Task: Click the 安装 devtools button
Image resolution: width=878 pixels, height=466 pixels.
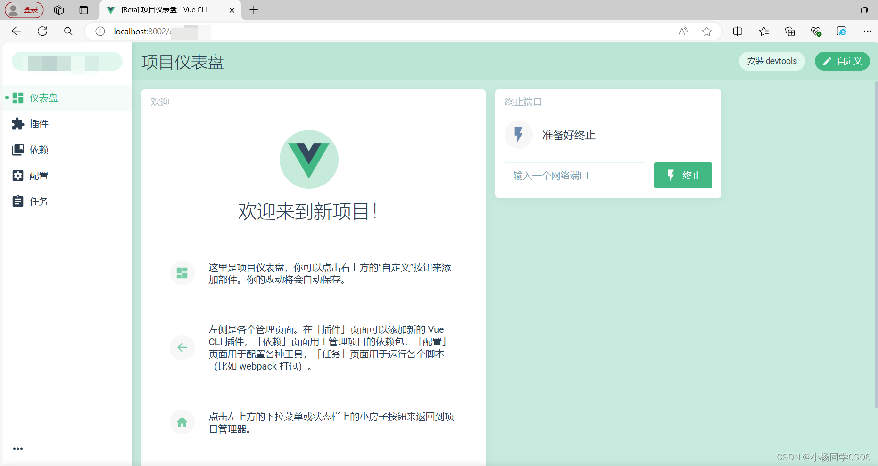Action: pyautogui.click(x=771, y=61)
